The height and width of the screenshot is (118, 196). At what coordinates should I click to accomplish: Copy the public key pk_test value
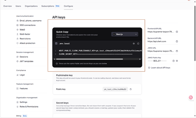tap(131, 89)
